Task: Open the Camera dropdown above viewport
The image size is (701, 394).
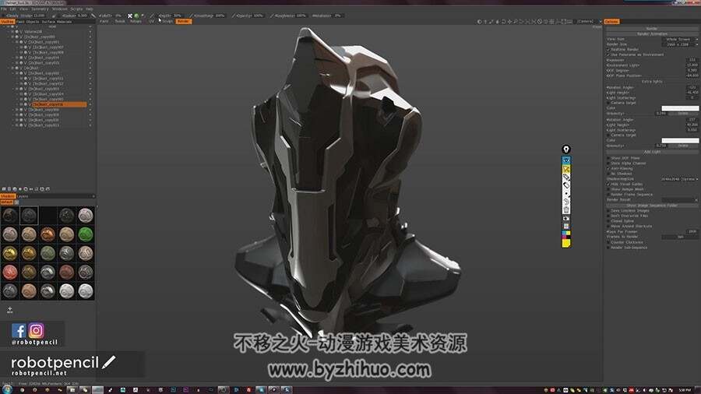Action: pyautogui.click(x=589, y=22)
